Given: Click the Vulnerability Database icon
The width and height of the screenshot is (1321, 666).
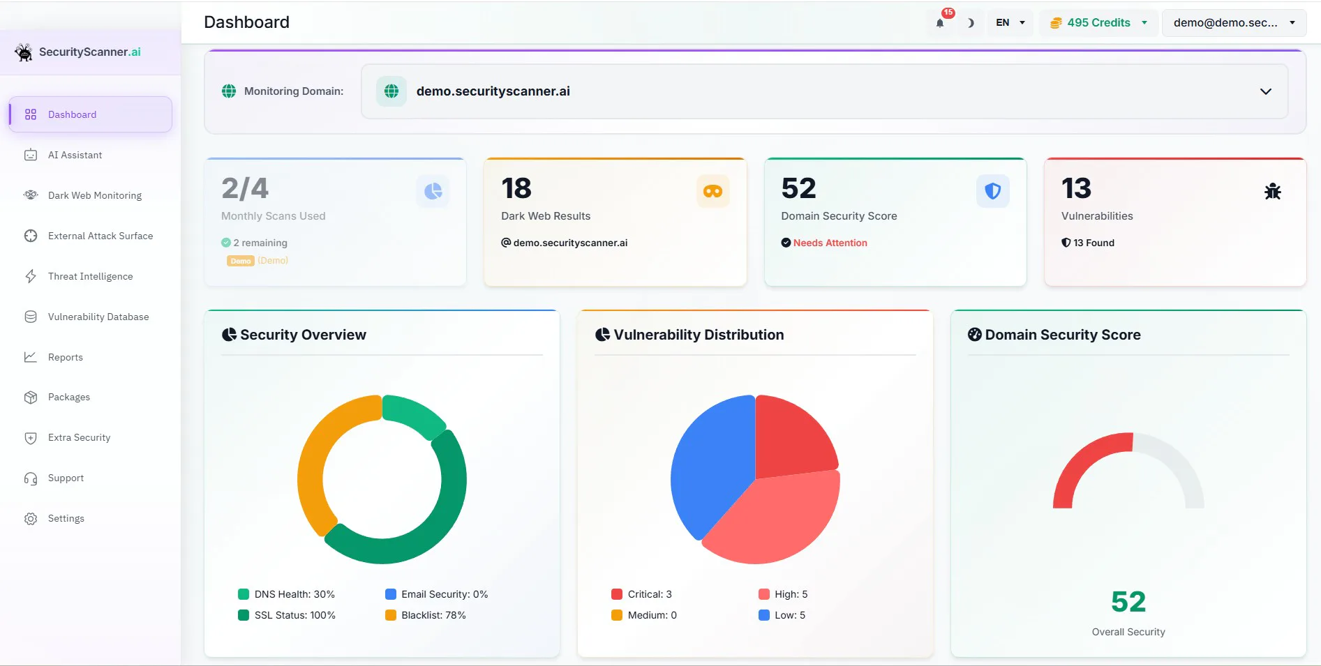Looking at the screenshot, I should click(31, 317).
